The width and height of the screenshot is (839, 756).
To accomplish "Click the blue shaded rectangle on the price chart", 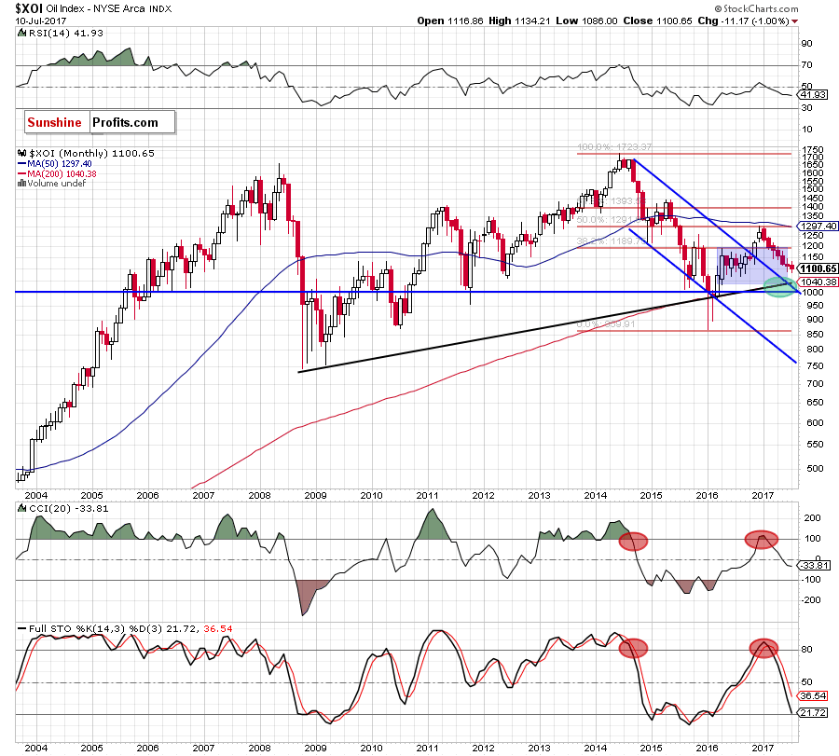I will click(x=753, y=265).
